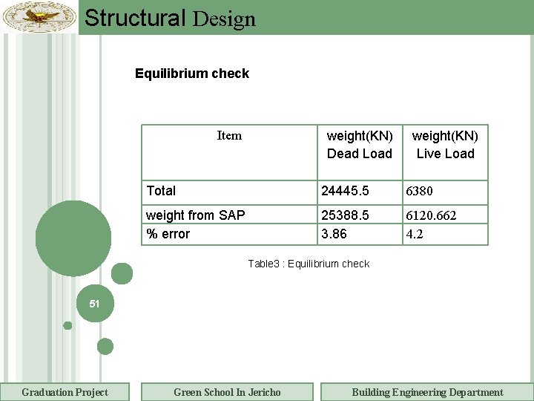Image resolution: width=534 pixels, height=401 pixels.
Task: Select the "Structural Design" slide title
Action: (x=170, y=19)
